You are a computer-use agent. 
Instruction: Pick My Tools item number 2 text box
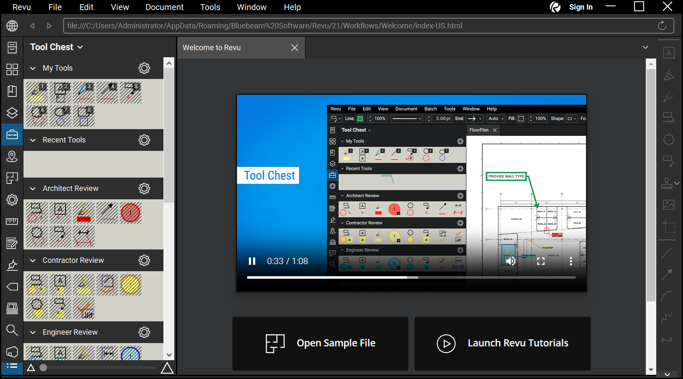click(61, 92)
